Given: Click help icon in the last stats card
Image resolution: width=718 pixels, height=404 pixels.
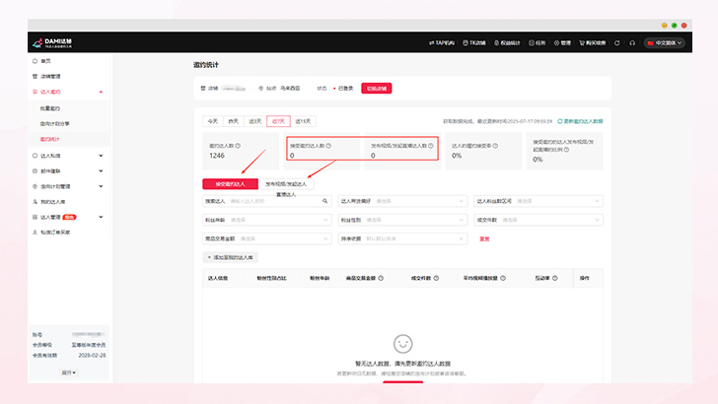Looking at the screenshot, I should point(566,150).
